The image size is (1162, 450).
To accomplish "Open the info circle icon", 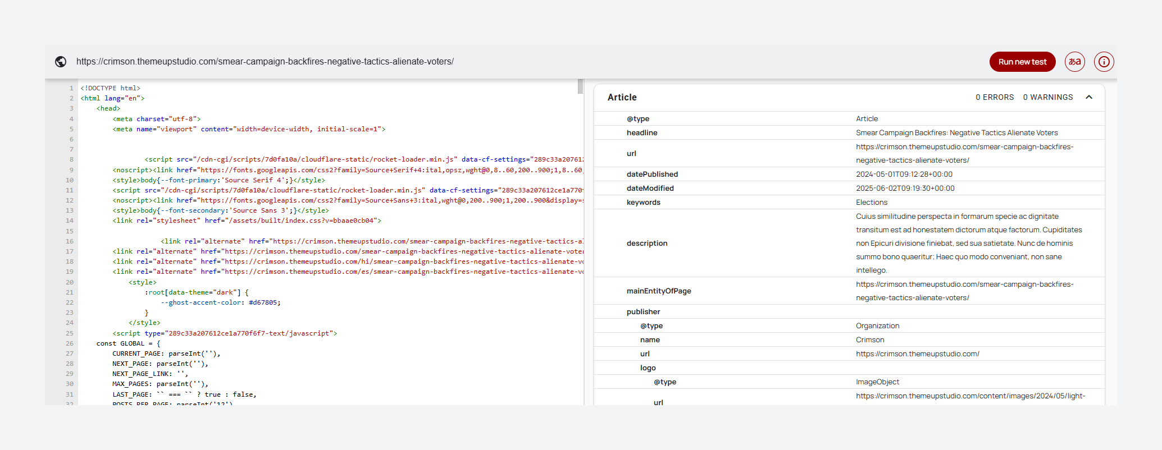I will coord(1104,62).
